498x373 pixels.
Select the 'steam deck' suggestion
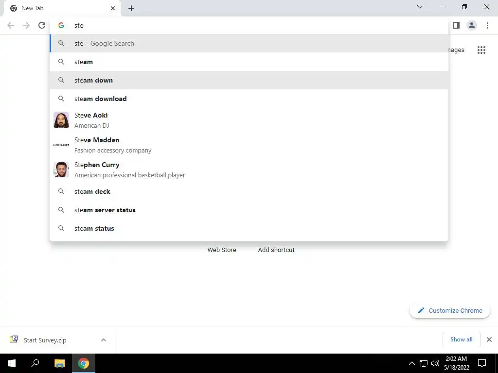click(249, 191)
